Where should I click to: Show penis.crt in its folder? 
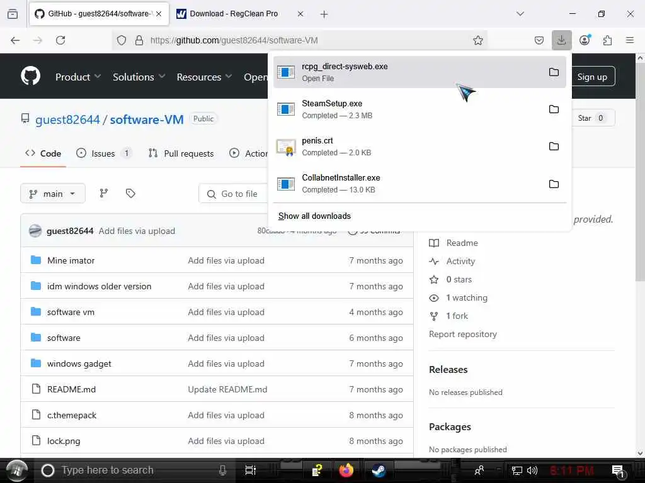(554, 146)
